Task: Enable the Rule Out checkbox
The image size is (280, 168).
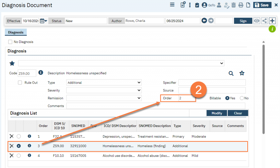Action: (x=20, y=82)
